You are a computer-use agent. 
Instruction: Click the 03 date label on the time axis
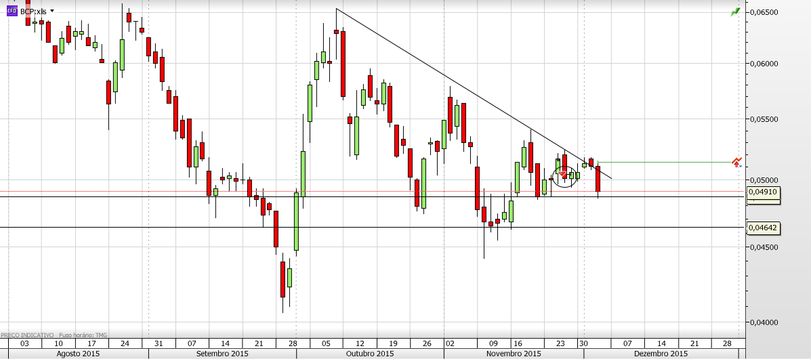tap(24, 343)
